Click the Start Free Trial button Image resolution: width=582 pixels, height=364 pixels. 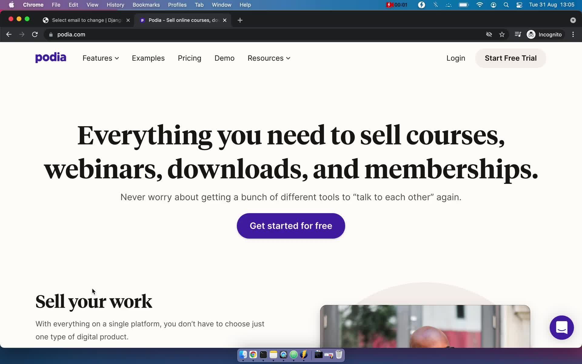[510, 58]
